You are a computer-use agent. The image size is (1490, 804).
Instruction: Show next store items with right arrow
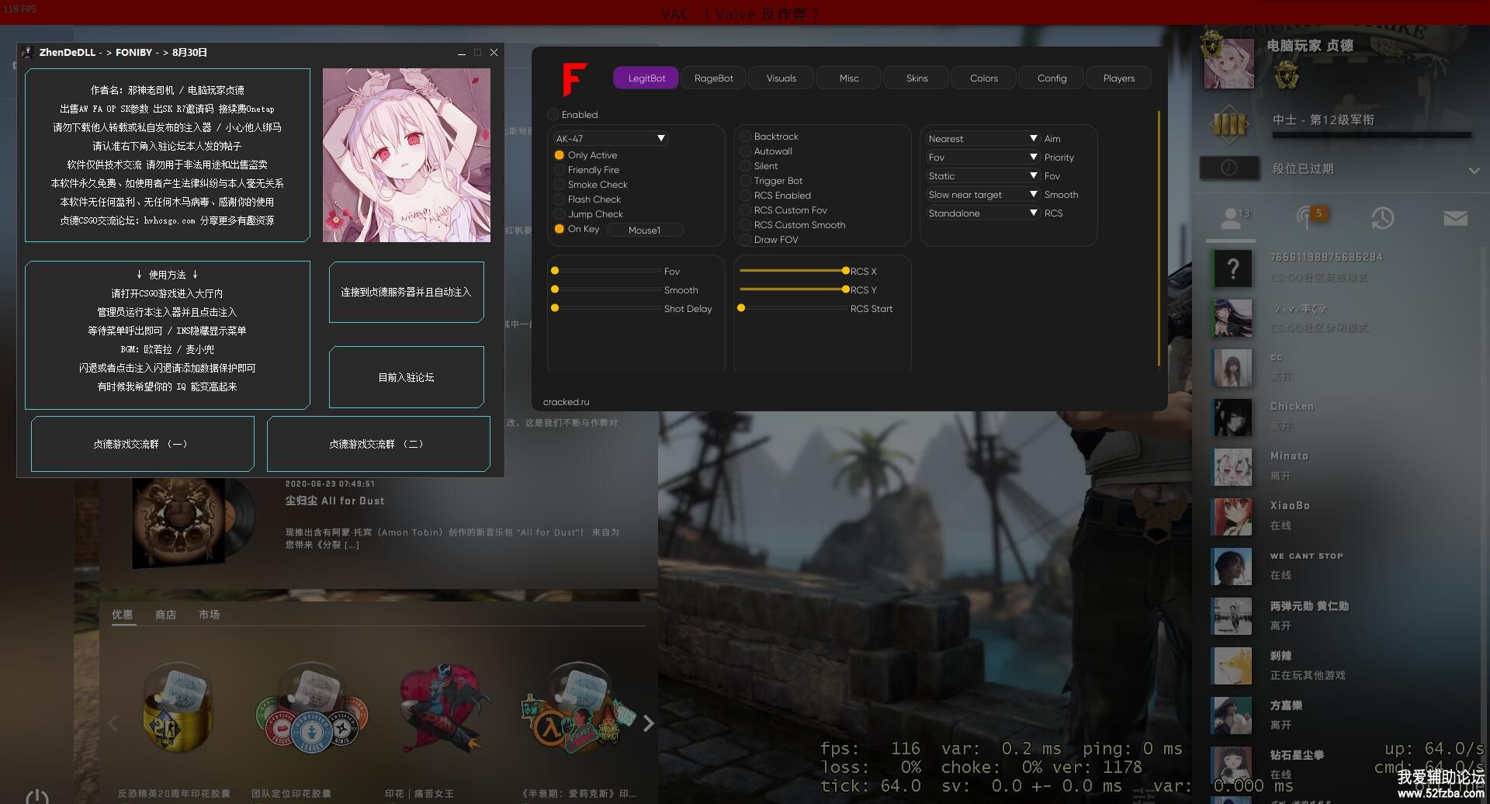(649, 723)
